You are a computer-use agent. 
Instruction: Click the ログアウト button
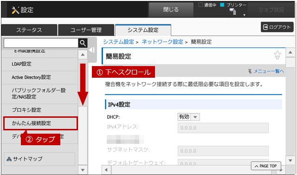click(277, 27)
